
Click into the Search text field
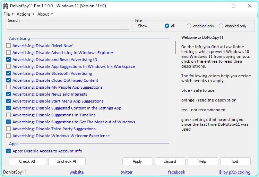[x=68, y=26]
